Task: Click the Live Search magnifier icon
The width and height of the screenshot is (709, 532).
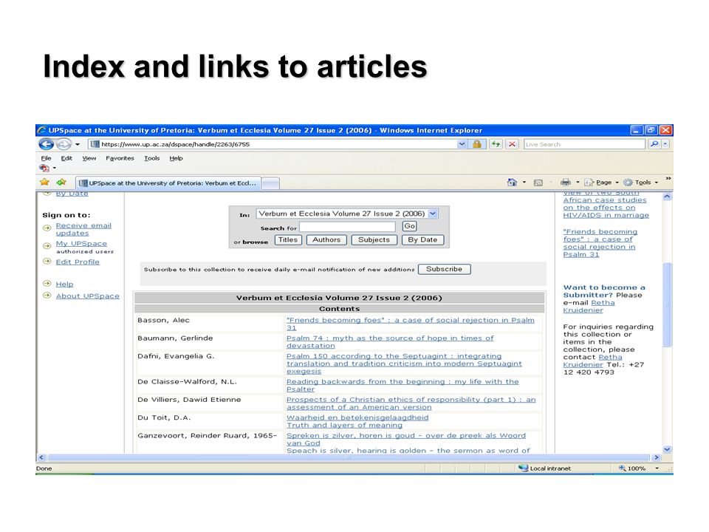Action: coord(654,144)
